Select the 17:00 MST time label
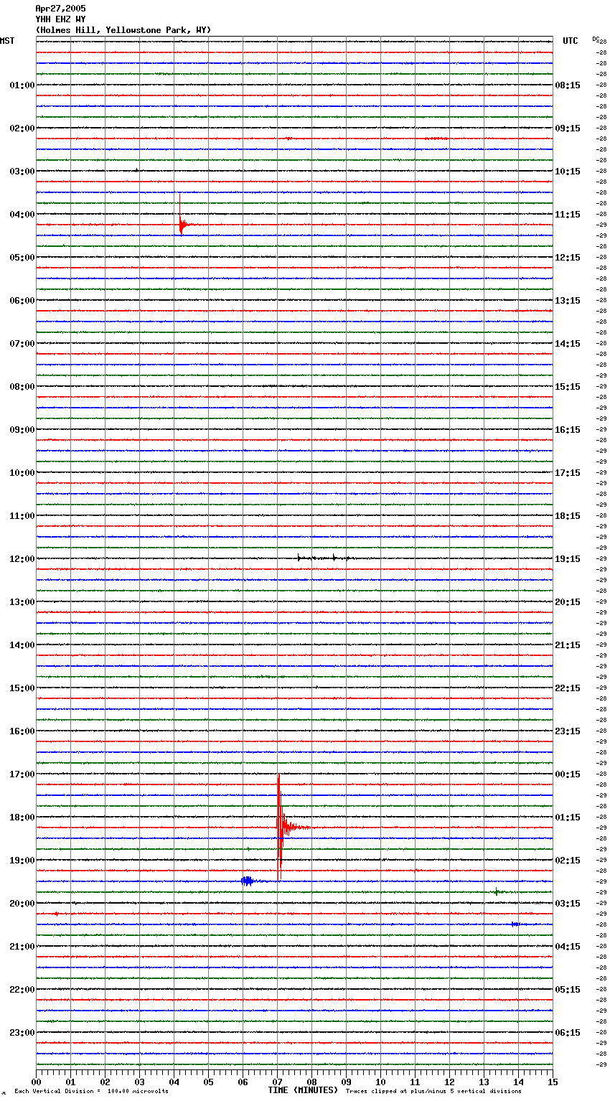 [22, 774]
